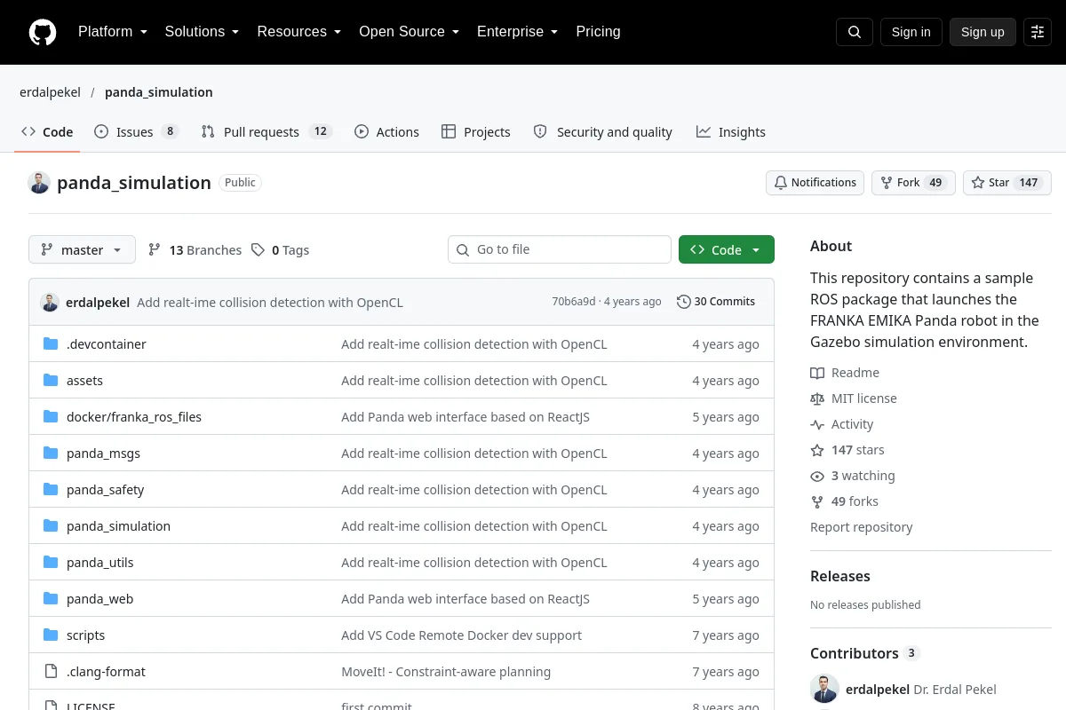Image resolution: width=1066 pixels, height=710 pixels.
Task: Switch to the Insights tab
Action: pyautogui.click(x=730, y=131)
